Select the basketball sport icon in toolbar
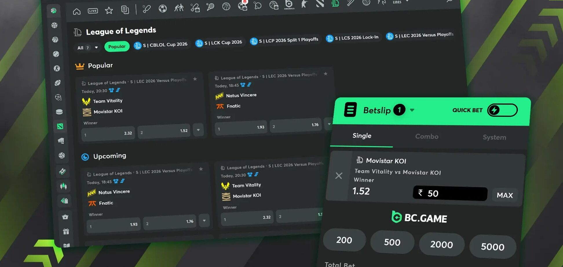The image size is (563, 267). pyautogui.click(x=226, y=6)
